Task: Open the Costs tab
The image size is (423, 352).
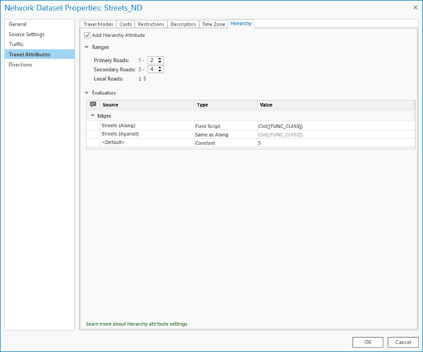Action: [x=126, y=24]
